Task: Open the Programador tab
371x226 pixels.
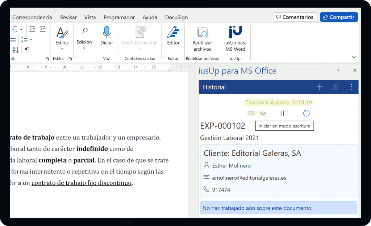Action: tap(119, 17)
